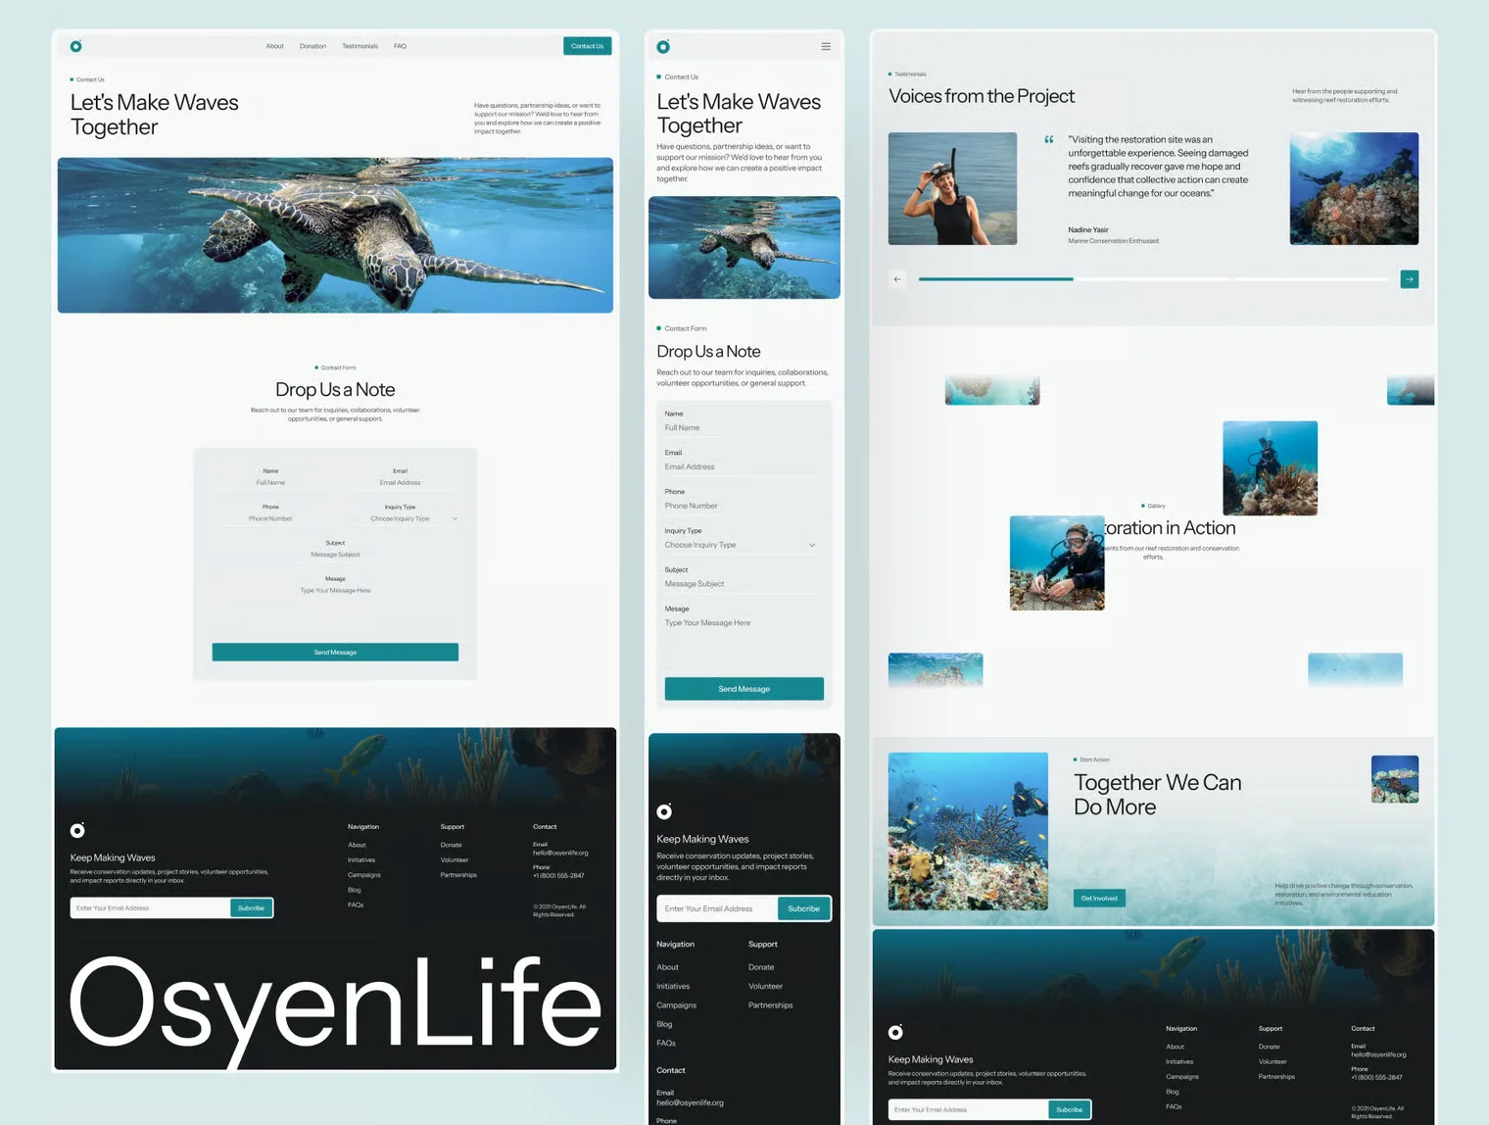Image resolution: width=1489 pixels, height=1125 pixels.
Task: Click the large reef photo beside Together We Can Do More
Action: (x=968, y=831)
